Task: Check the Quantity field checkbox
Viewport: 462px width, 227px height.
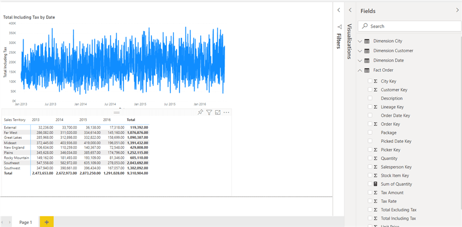Action: (370, 158)
